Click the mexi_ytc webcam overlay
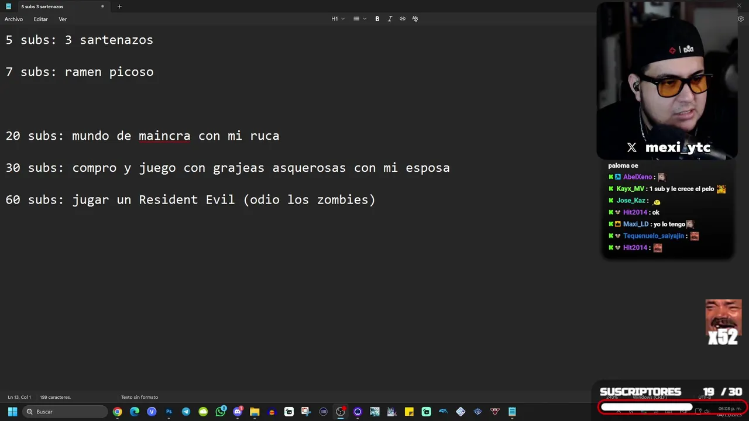 (x=666, y=81)
